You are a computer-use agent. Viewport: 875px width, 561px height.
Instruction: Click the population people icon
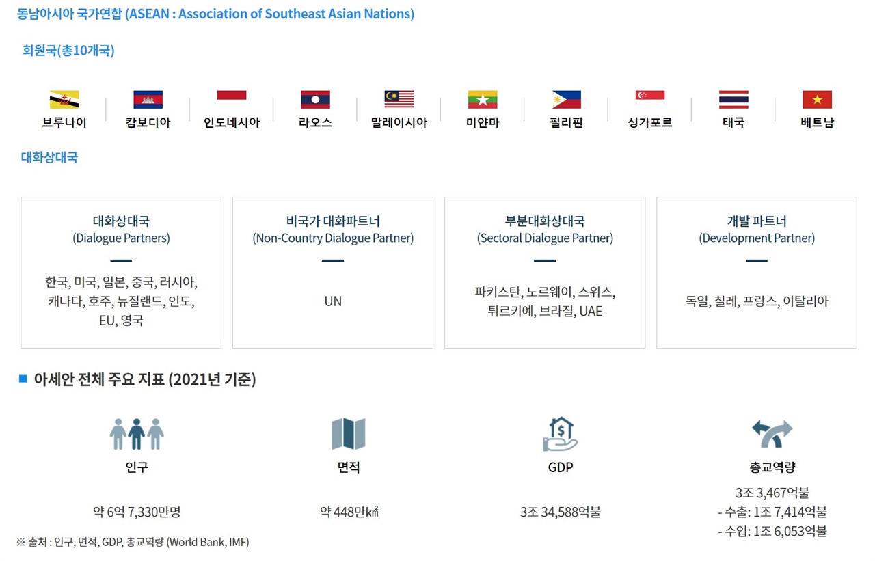137,434
